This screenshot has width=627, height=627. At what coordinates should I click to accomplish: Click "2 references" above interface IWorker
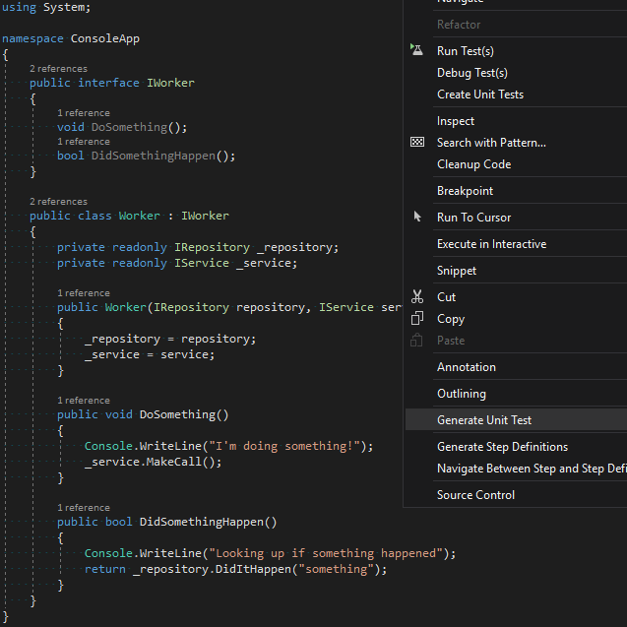point(58,69)
